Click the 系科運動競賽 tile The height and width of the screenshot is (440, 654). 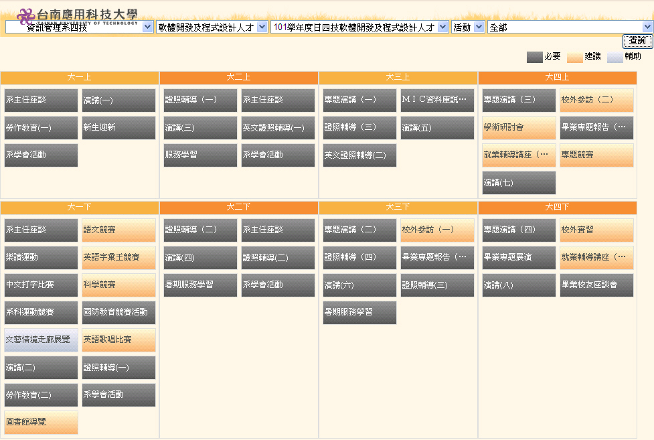(x=41, y=313)
